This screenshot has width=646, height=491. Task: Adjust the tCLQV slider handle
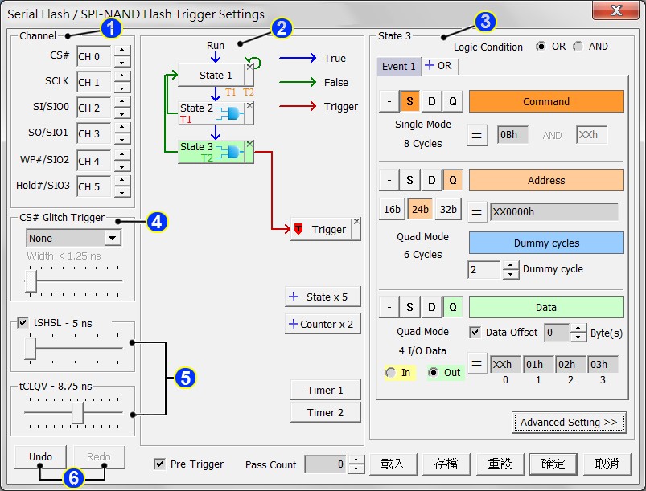[78, 412]
